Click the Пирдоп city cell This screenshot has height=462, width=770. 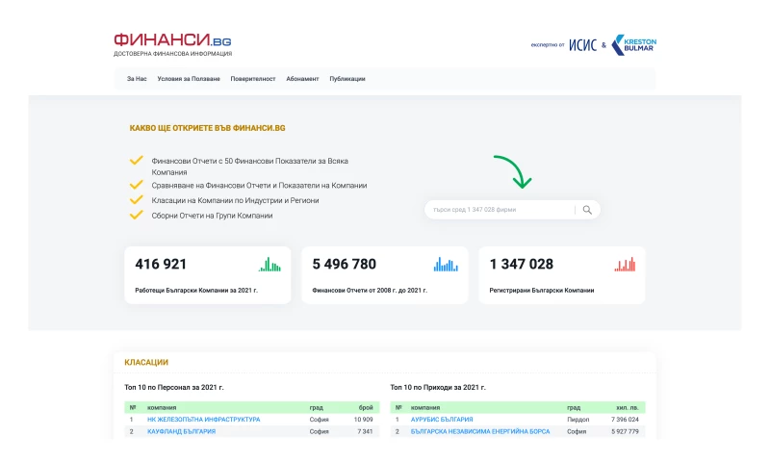coord(578,420)
